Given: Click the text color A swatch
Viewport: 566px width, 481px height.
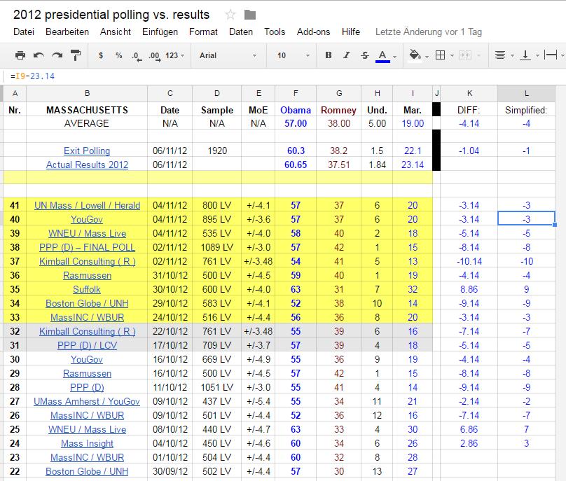Looking at the screenshot, I should (382, 56).
